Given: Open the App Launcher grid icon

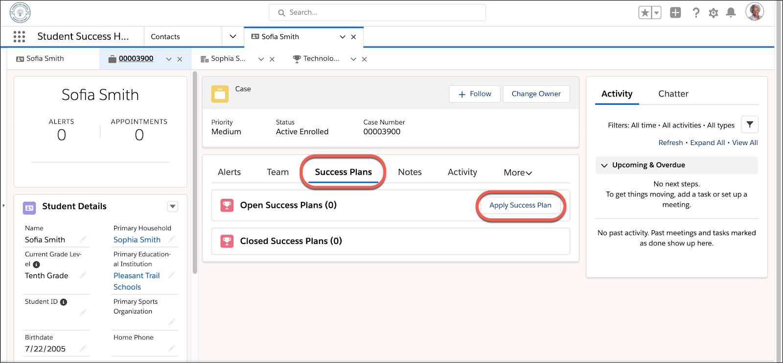Looking at the screenshot, I should point(19,37).
